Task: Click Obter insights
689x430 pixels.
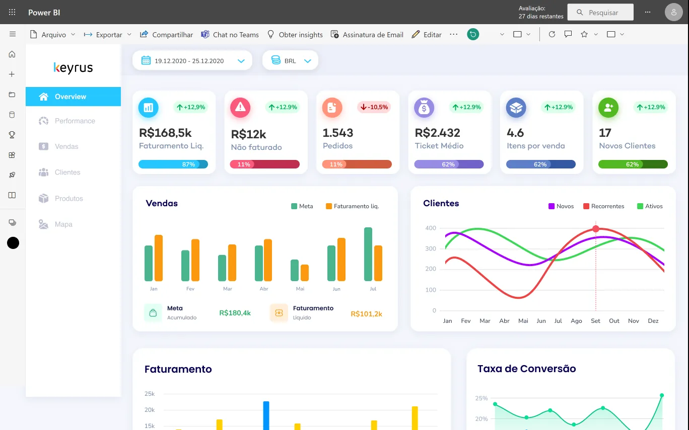Action: 295,34
